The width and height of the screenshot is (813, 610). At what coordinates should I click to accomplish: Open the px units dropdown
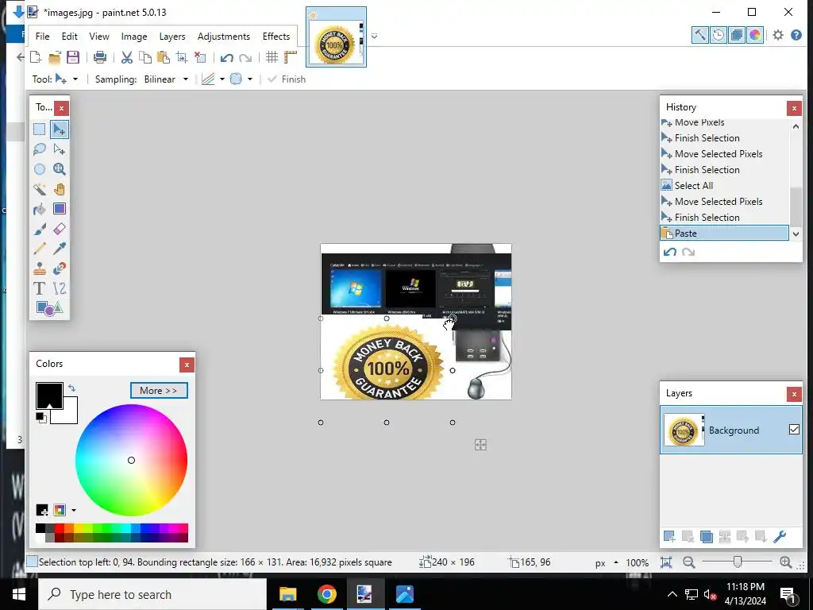[616, 563]
